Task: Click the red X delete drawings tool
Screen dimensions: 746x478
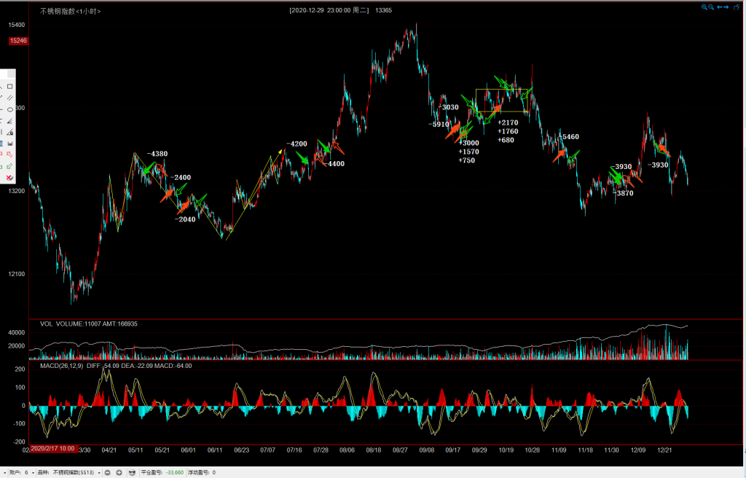Action: pos(9,178)
